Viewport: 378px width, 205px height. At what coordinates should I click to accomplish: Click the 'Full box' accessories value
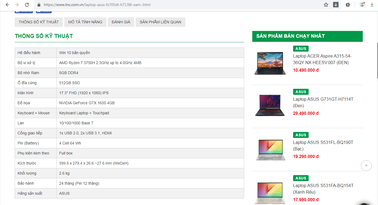click(x=66, y=153)
